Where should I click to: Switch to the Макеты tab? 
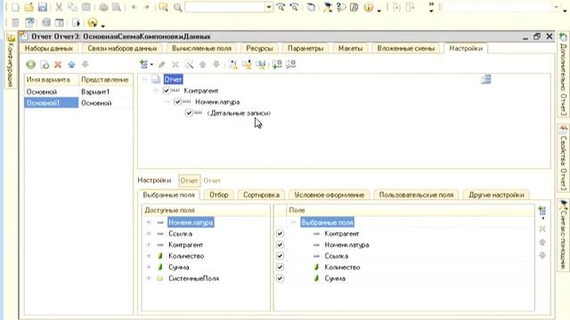point(350,48)
